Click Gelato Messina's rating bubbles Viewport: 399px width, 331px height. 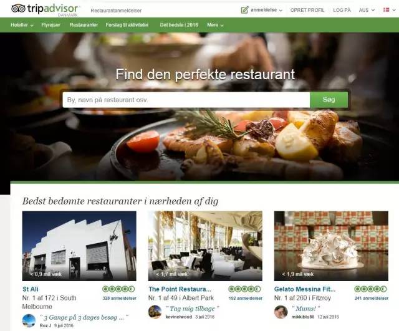click(370, 289)
